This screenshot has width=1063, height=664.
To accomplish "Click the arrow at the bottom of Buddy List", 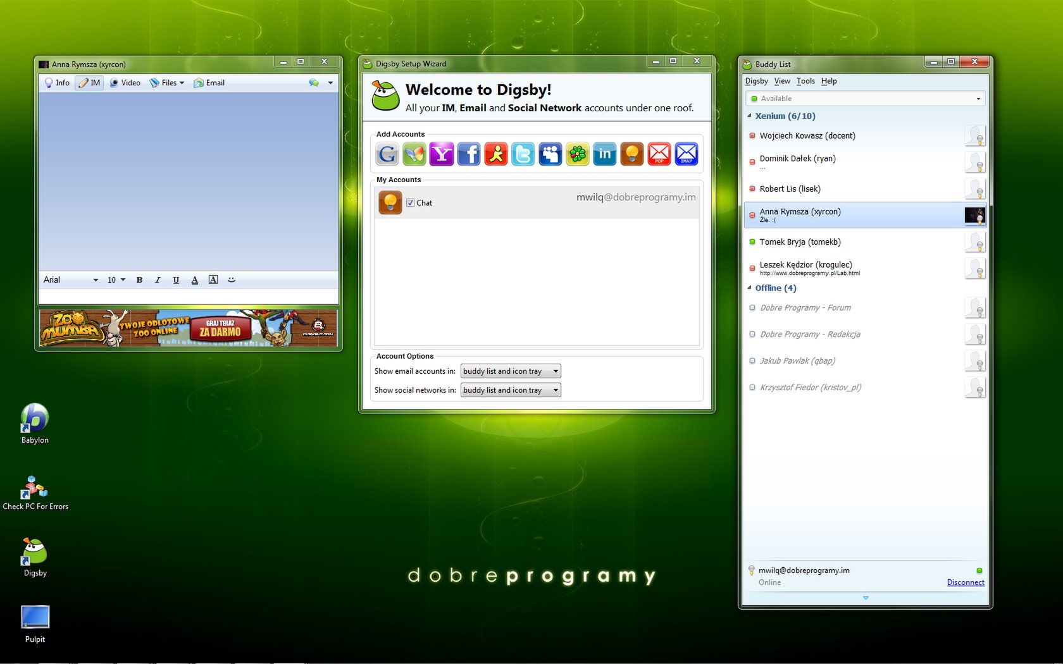I will [x=866, y=598].
